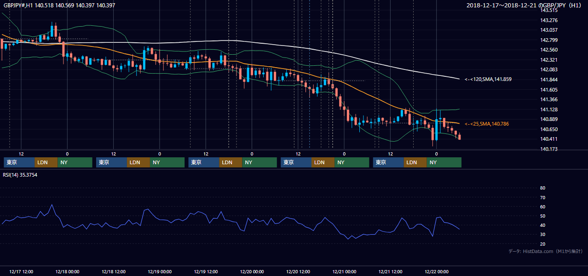Click price axis value 141.844
The width and height of the screenshot is (588, 276).
click(x=549, y=80)
